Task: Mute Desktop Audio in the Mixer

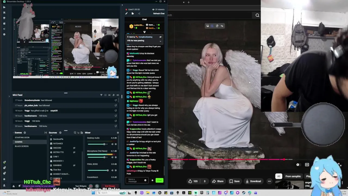Action: [112, 144]
